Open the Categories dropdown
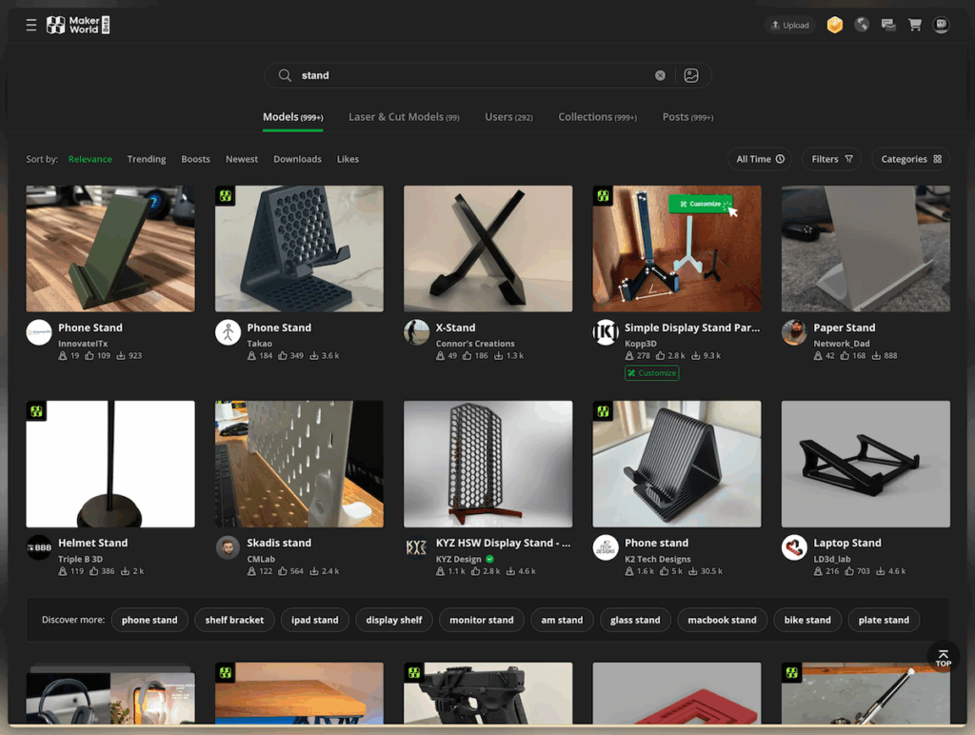Screen dimensions: 975x735 point(910,159)
